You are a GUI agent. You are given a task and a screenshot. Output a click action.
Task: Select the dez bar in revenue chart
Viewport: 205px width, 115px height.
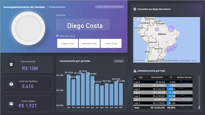click(121, 94)
